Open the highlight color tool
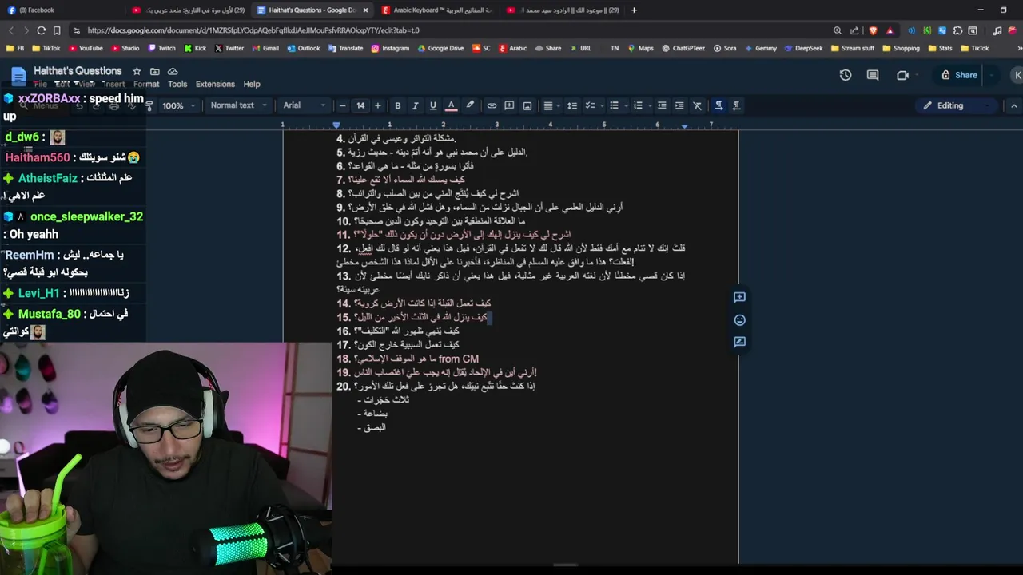This screenshot has height=575, width=1023. tap(470, 105)
